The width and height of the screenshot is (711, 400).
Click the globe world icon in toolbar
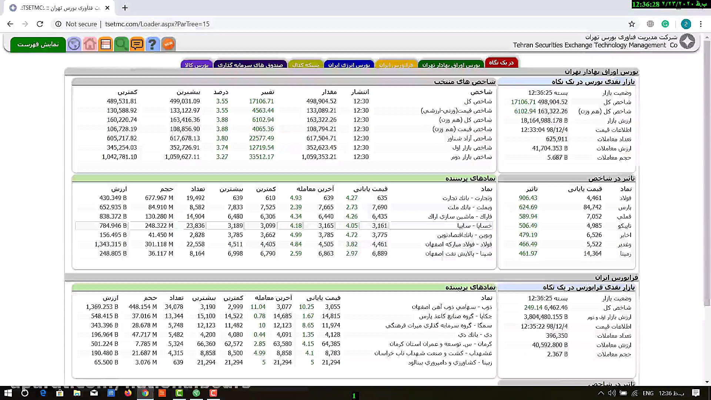click(x=74, y=44)
